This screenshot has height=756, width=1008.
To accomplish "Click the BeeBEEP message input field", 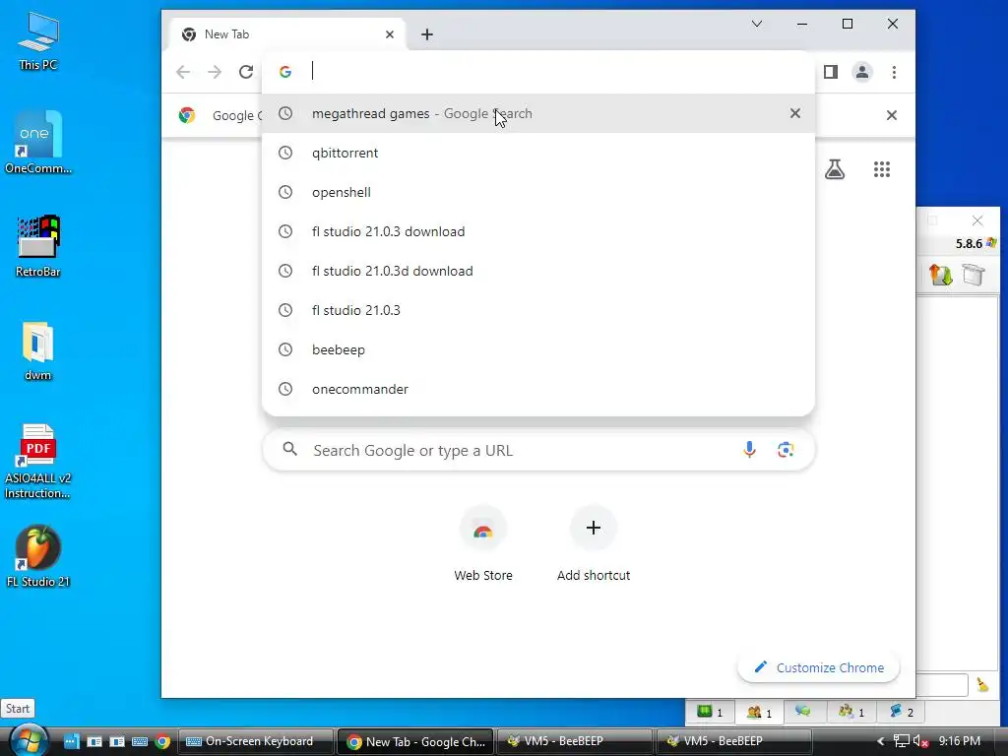I will 942,685.
